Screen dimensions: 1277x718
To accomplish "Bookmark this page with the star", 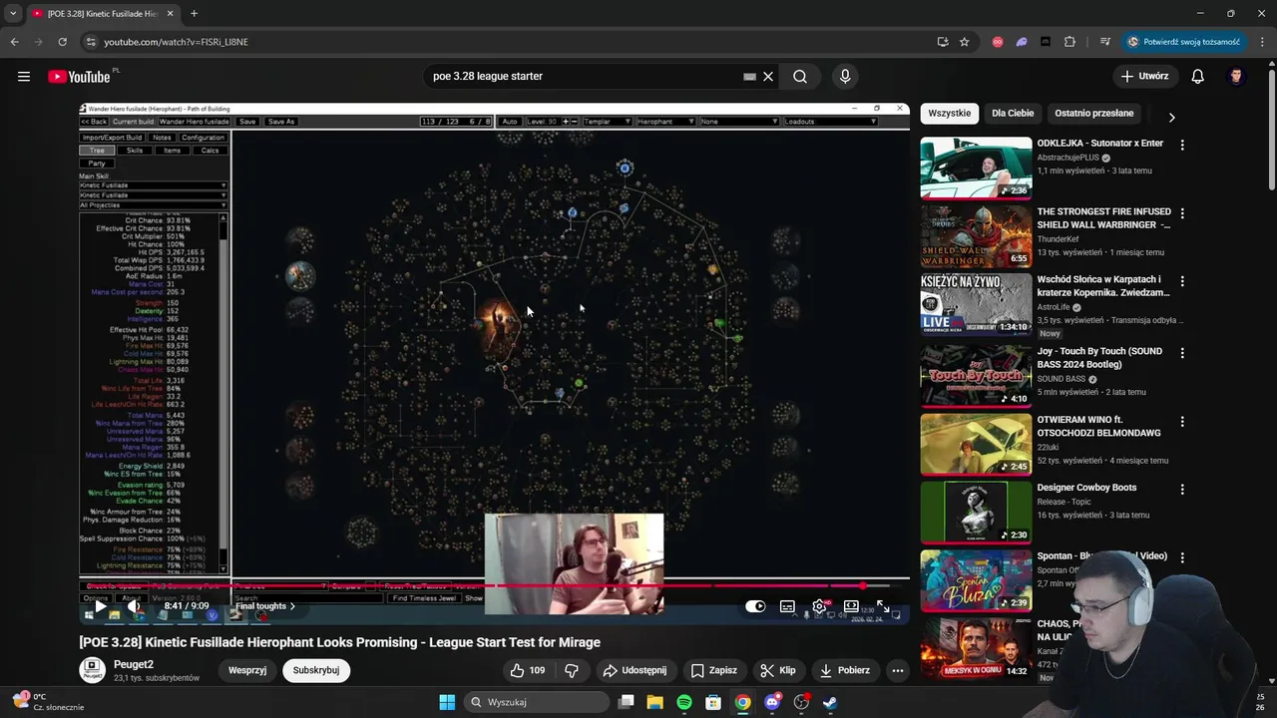I will (x=964, y=42).
